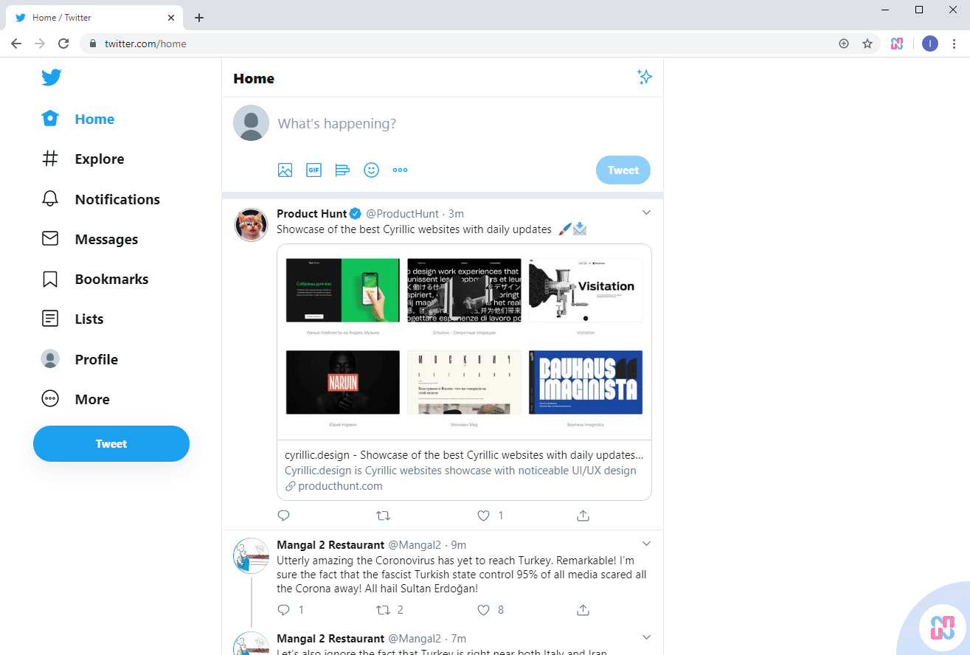Screen dimensions: 970x655
Task: Like the Product Hunt tweet
Action: pyautogui.click(x=484, y=516)
